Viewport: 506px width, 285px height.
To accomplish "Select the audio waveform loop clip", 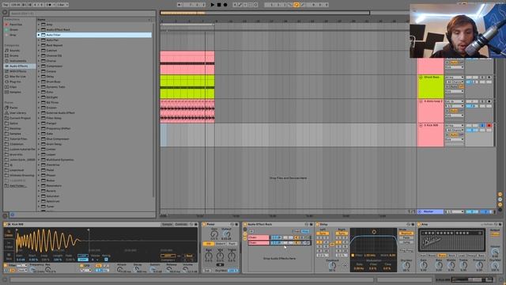I will point(187,111).
